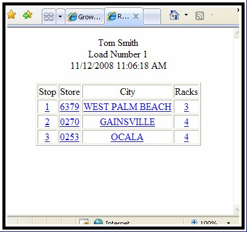The height and width of the screenshot is (232, 247).
Task: Expand the feeds dropdown arrow
Action: pyautogui.click(x=212, y=14)
